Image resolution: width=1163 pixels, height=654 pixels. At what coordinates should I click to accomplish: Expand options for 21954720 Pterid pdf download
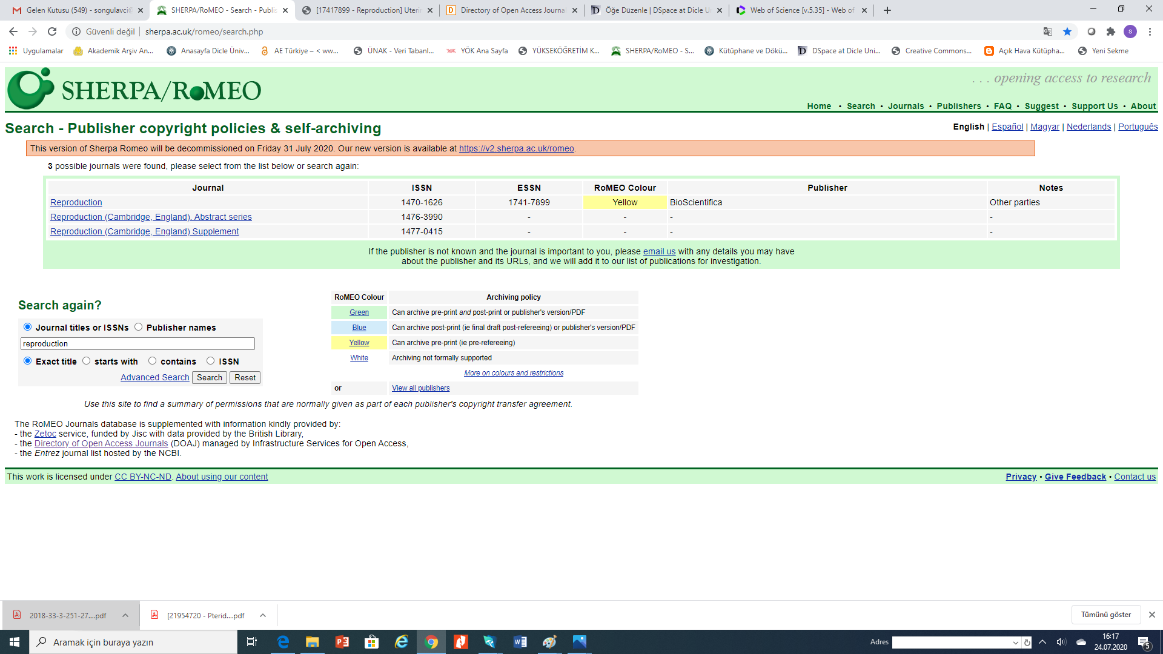click(263, 615)
